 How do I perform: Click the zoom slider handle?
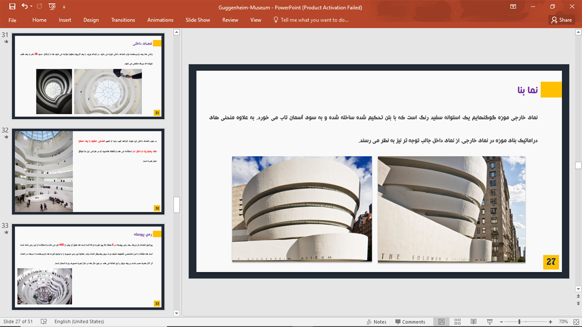tap(519, 322)
